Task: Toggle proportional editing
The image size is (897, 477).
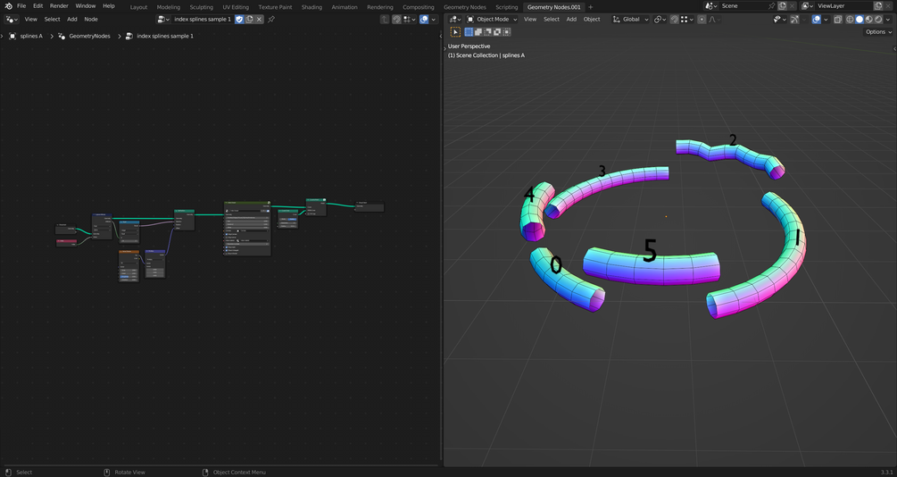Action: coord(702,20)
